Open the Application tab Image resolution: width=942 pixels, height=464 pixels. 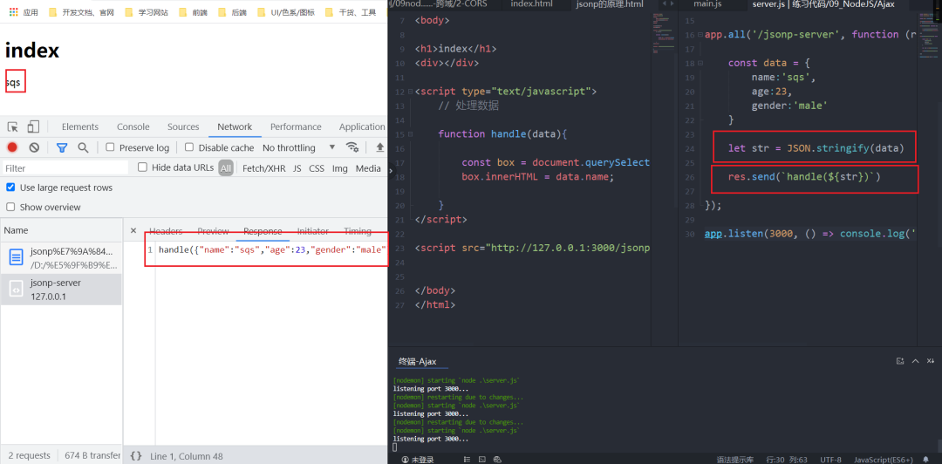pyautogui.click(x=362, y=126)
